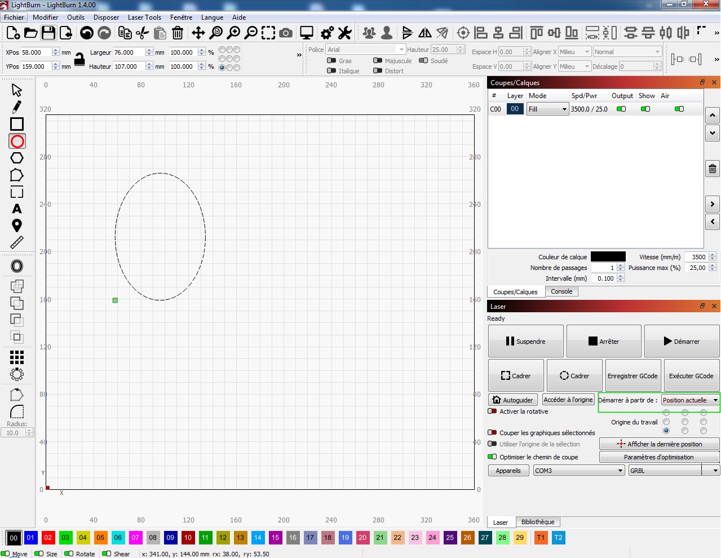The height and width of the screenshot is (558, 721).
Task: Select the Pencil draw-lines tool
Action: (x=17, y=107)
